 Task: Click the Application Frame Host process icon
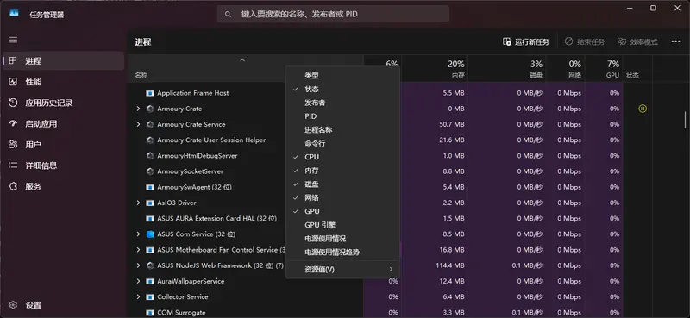pos(150,93)
